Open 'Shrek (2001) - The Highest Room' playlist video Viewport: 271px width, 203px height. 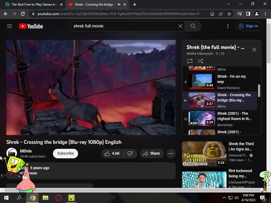pos(220,119)
